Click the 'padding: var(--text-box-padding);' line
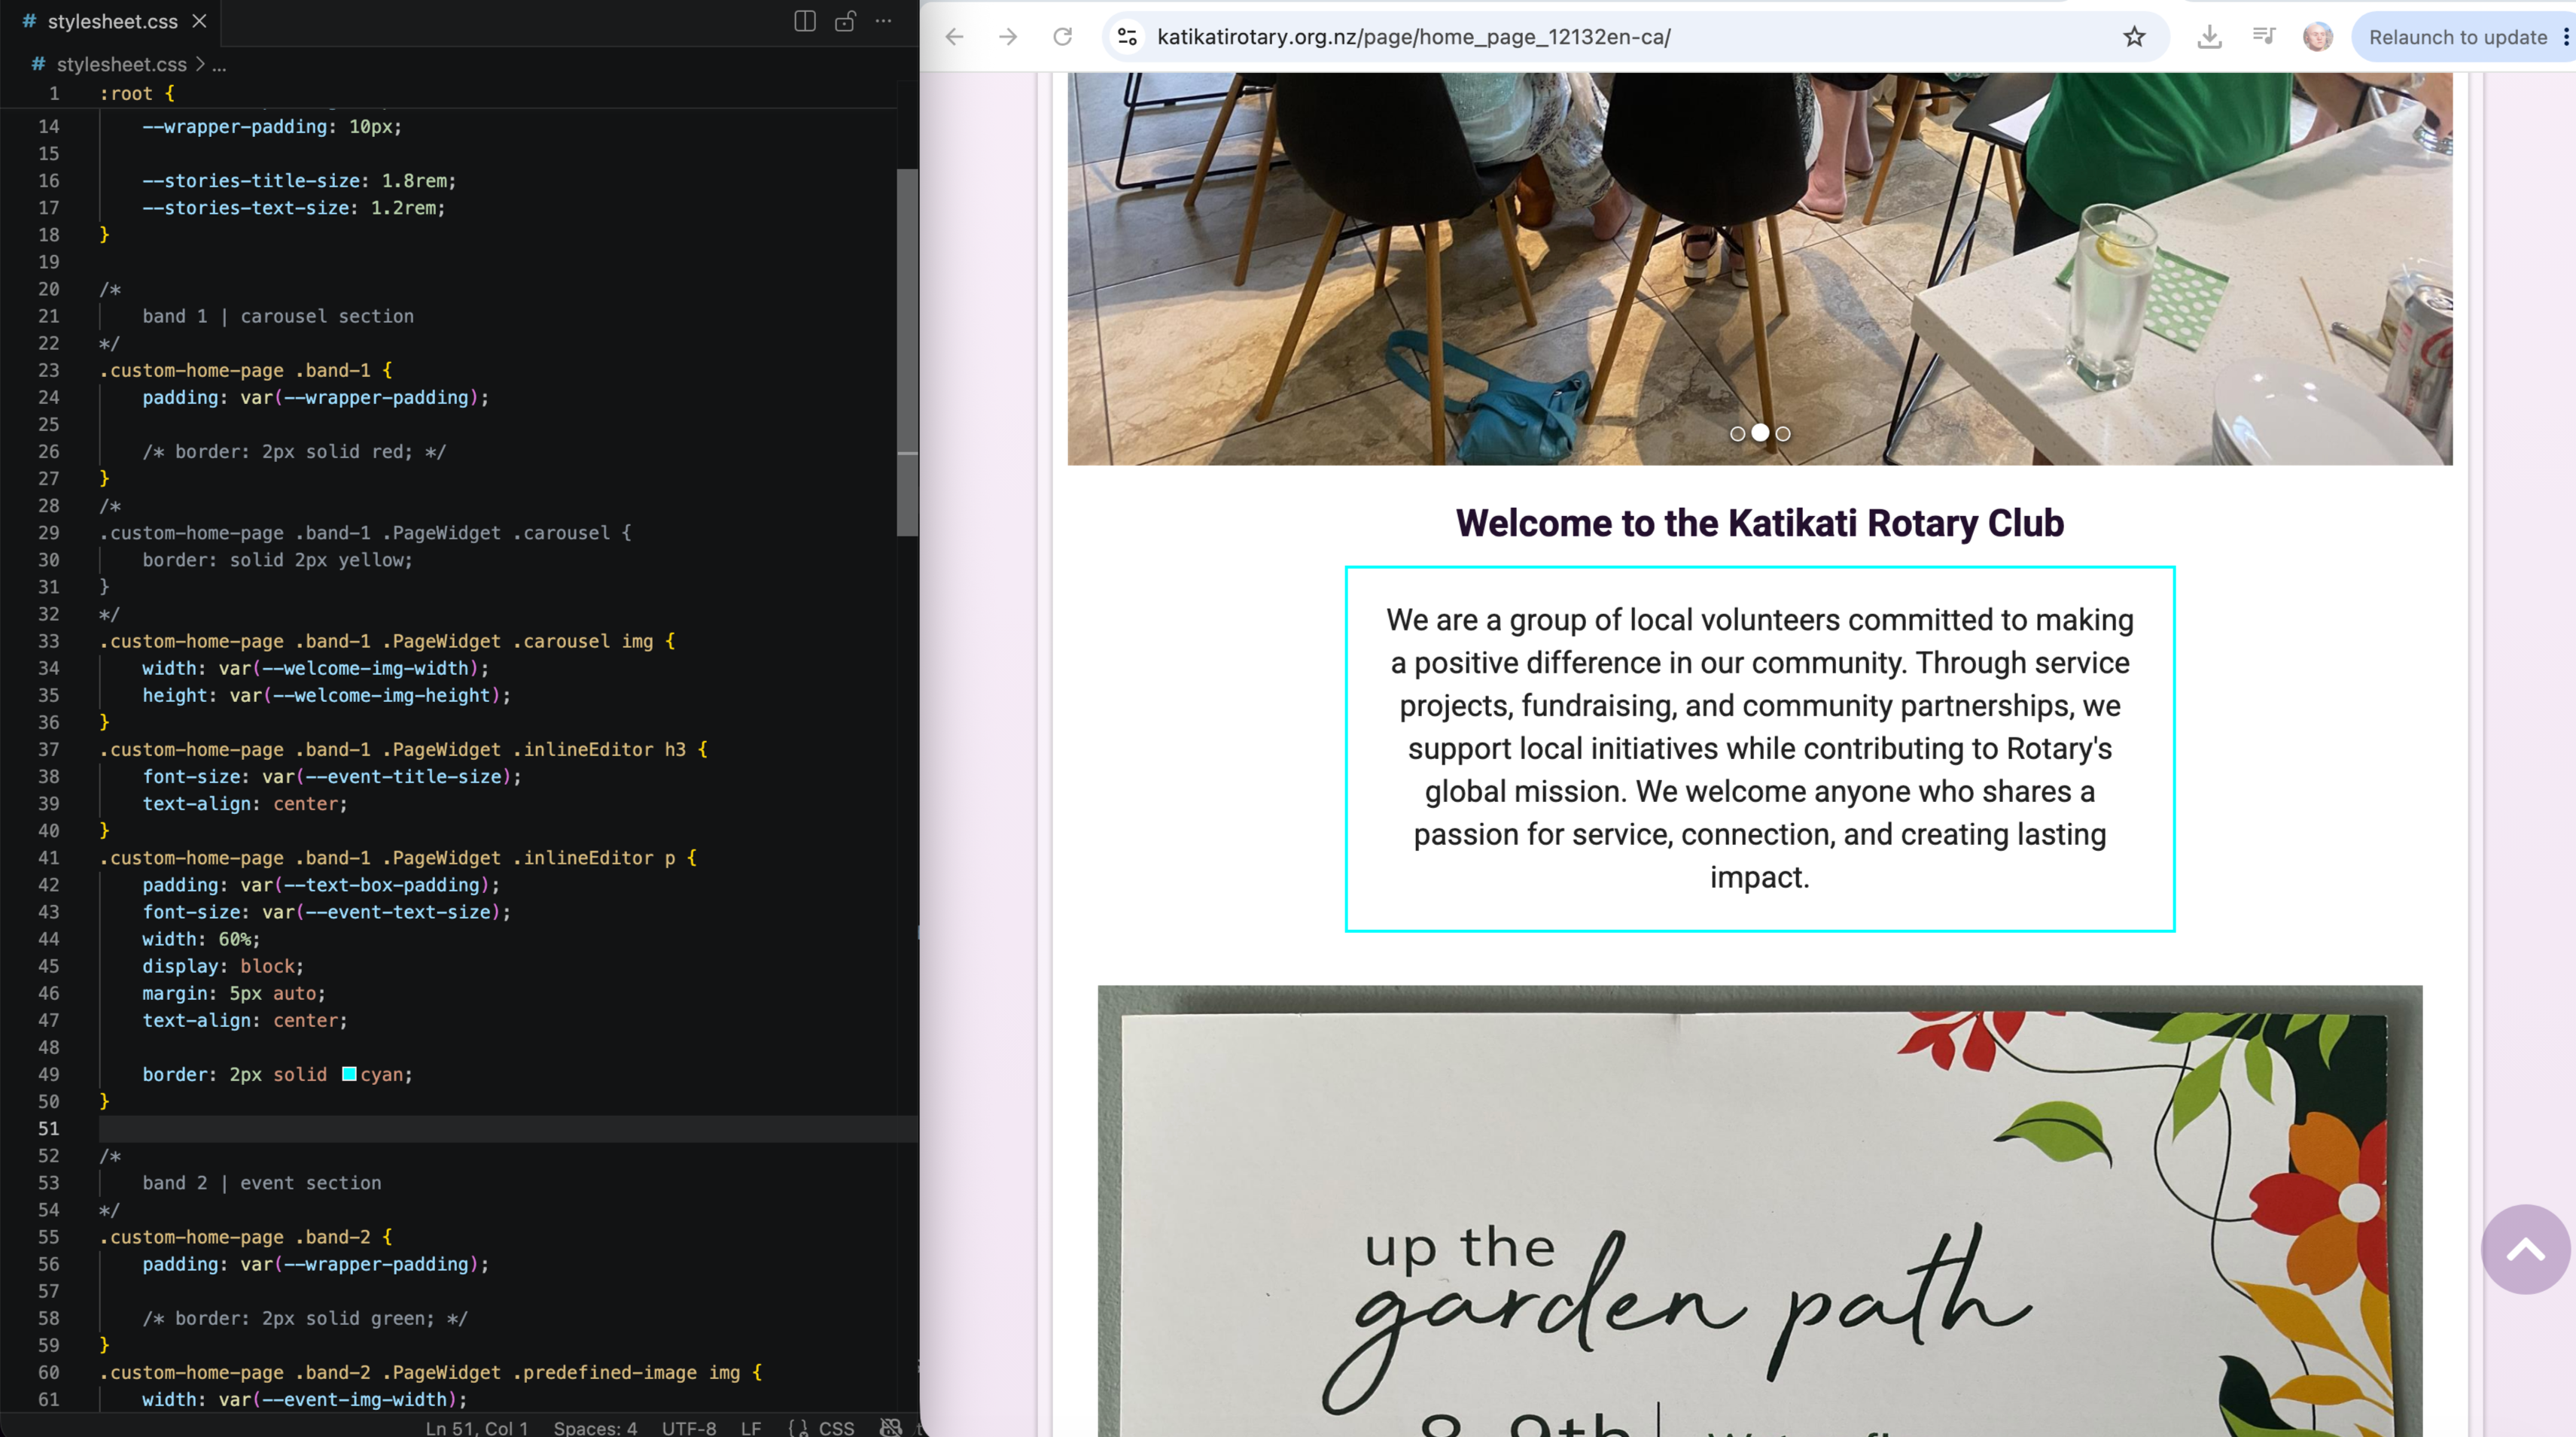Image resolution: width=2576 pixels, height=1437 pixels. (321, 884)
